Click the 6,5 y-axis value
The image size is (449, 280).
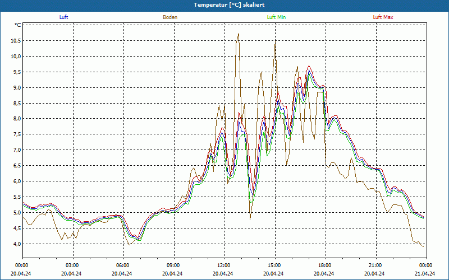click(17, 166)
